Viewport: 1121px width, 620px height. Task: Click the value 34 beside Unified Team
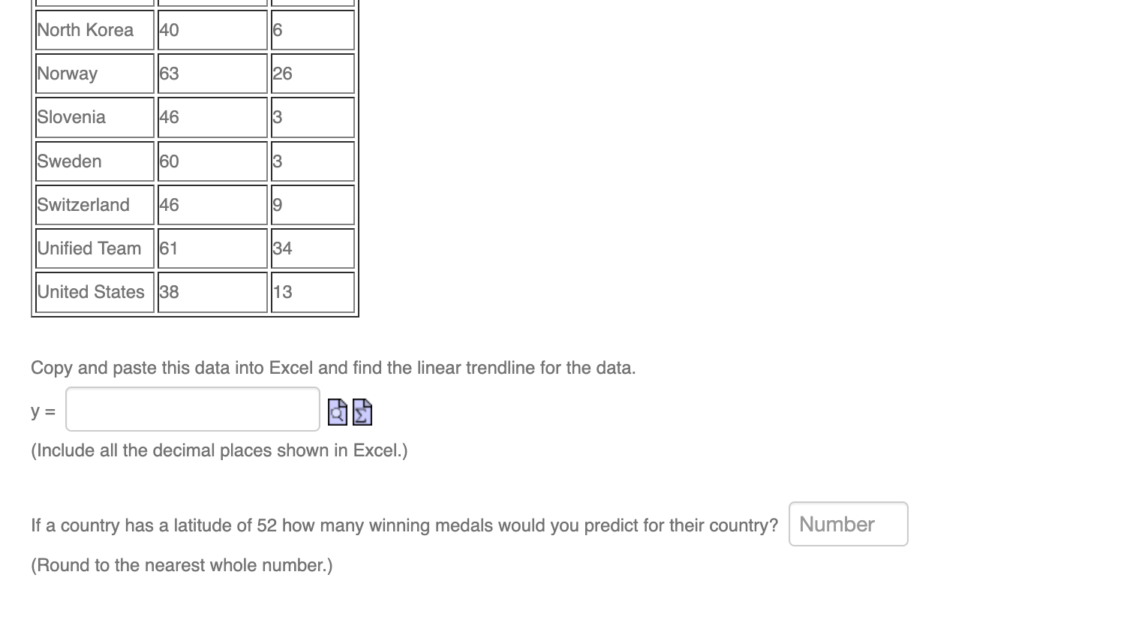coord(311,248)
